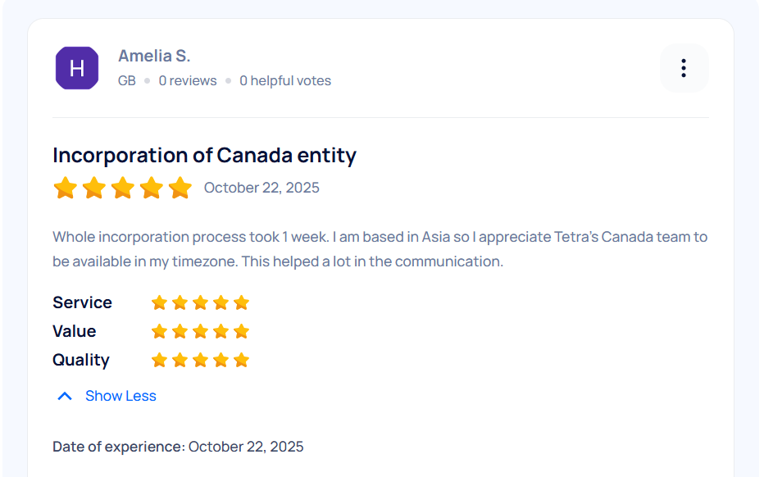Image resolution: width=764 pixels, height=477 pixels.
Task: Click the first Service rating star
Action: click(159, 302)
